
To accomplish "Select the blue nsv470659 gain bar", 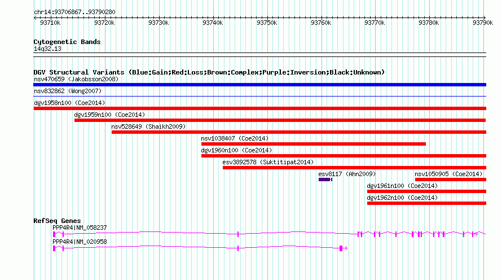I will pyautogui.click(x=259, y=85).
